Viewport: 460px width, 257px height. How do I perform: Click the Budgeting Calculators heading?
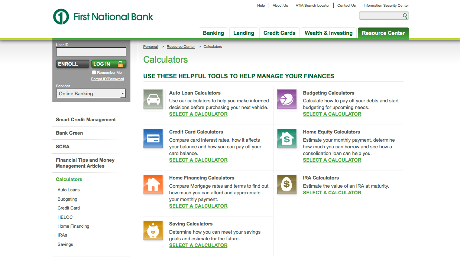click(x=329, y=93)
